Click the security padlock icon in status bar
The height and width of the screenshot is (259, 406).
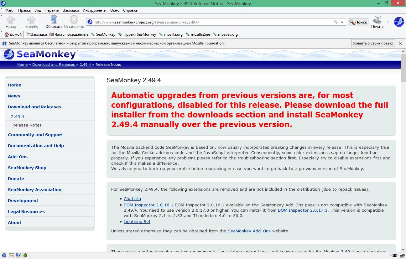[403, 256]
